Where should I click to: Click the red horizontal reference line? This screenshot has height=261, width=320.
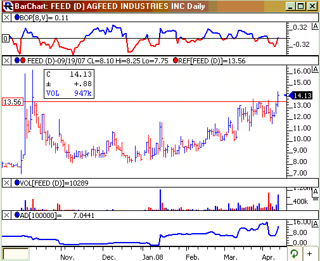tap(155, 102)
